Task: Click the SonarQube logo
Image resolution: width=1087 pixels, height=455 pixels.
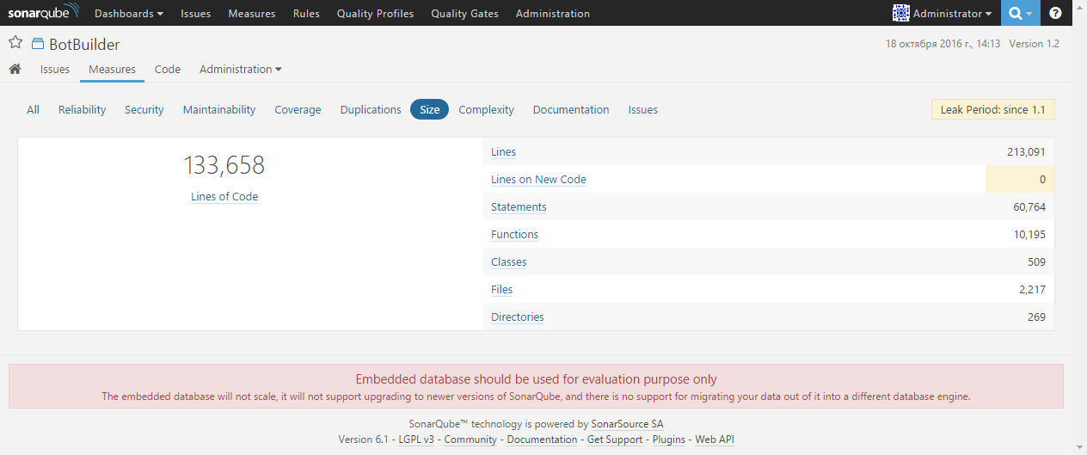Action: [43, 13]
